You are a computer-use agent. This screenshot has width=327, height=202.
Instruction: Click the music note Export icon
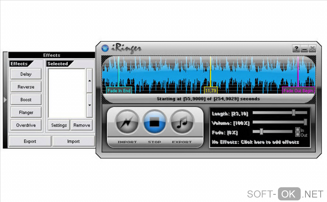click(x=182, y=122)
